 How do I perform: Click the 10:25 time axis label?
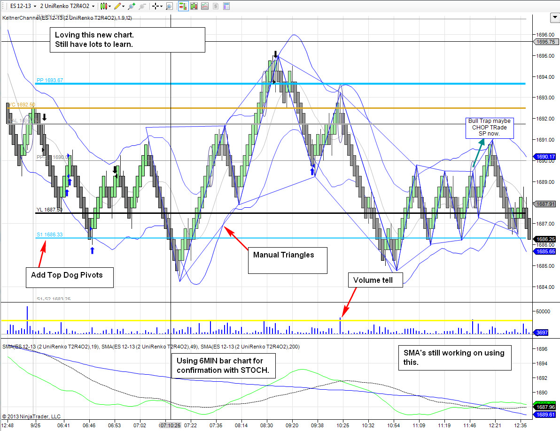[342, 425]
